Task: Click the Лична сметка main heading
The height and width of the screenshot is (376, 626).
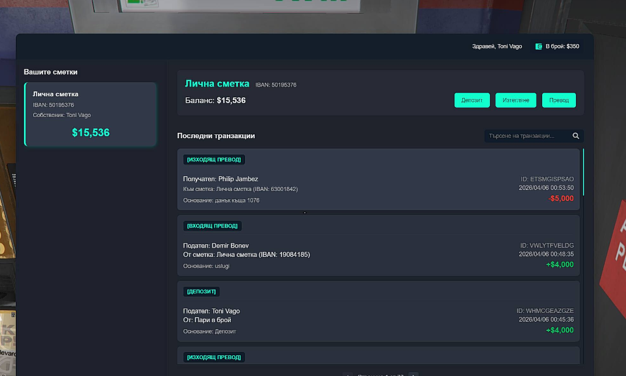Action: coord(217,83)
